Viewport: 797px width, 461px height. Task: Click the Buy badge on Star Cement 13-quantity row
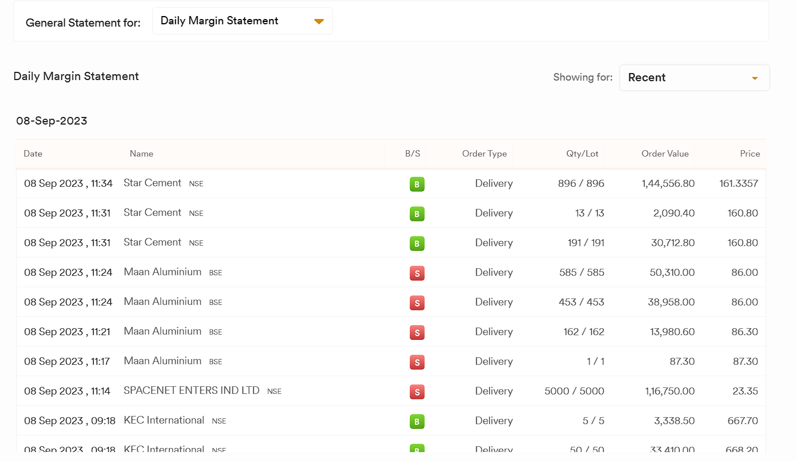tap(417, 214)
